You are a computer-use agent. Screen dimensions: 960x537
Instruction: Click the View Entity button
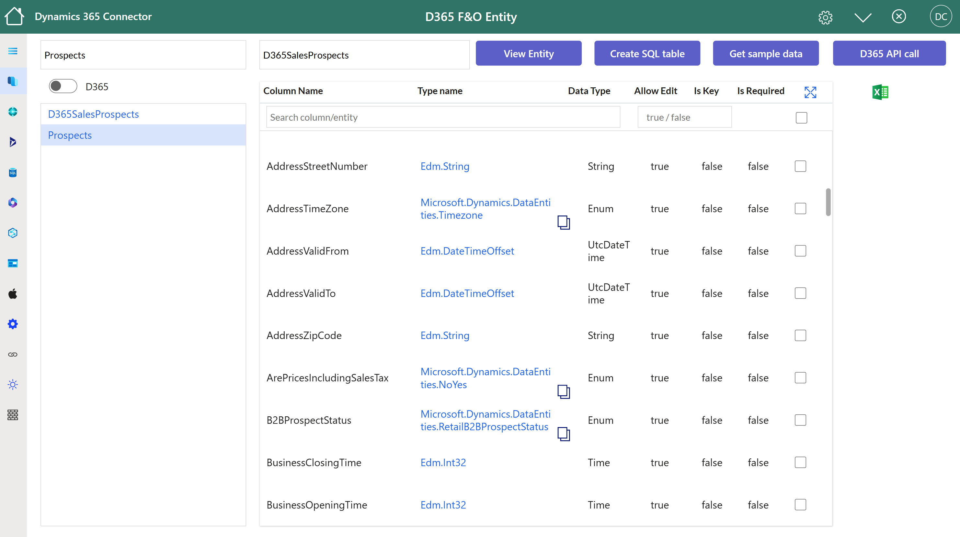tap(528, 54)
